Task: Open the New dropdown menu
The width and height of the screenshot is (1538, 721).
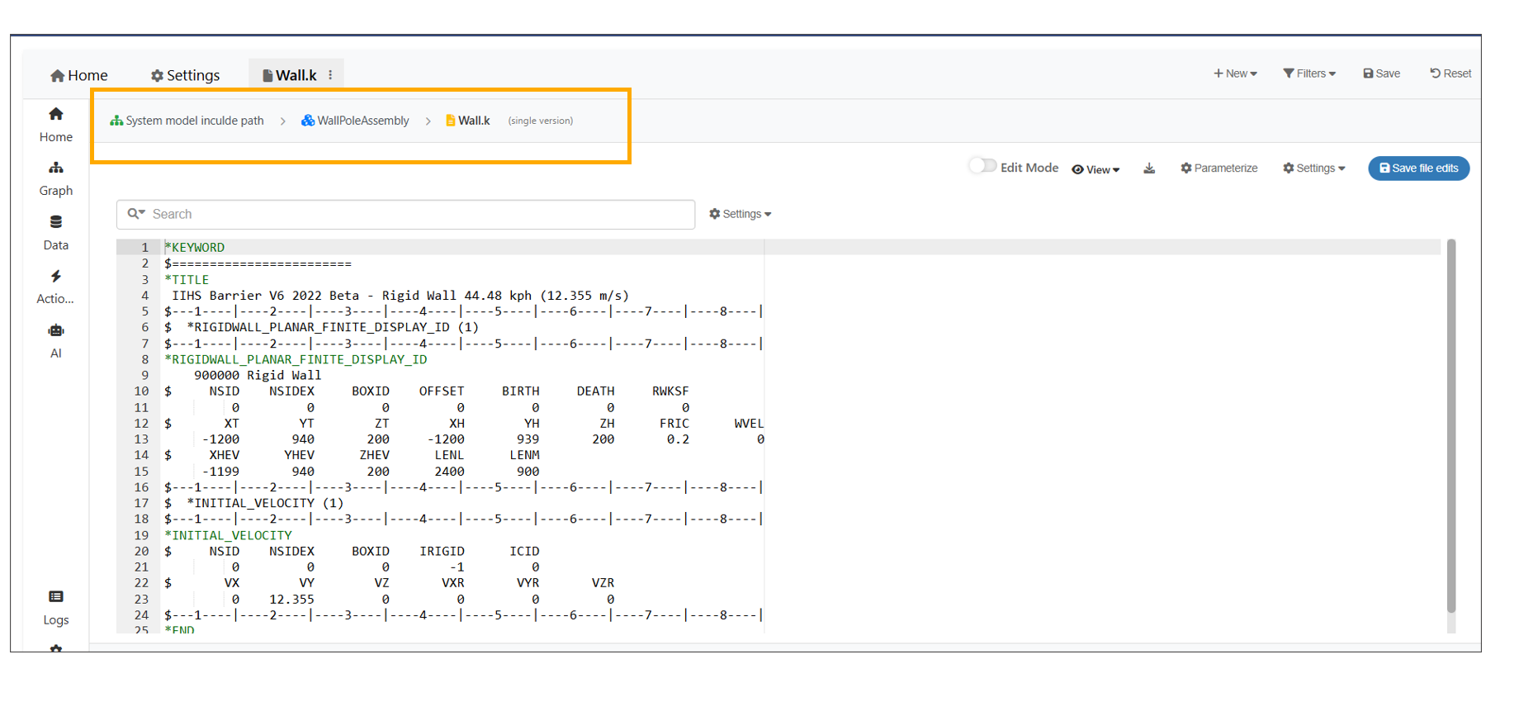Action: pos(1235,74)
